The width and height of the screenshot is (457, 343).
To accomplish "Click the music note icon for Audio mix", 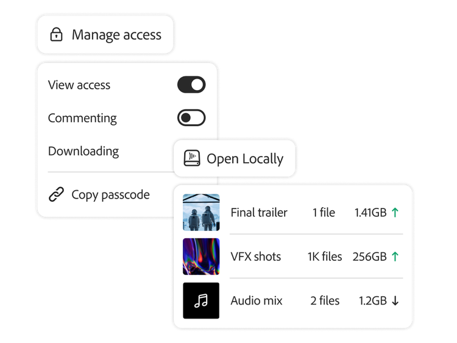I will (x=201, y=300).
